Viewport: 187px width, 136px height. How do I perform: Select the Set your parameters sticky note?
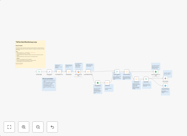[49, 84]
